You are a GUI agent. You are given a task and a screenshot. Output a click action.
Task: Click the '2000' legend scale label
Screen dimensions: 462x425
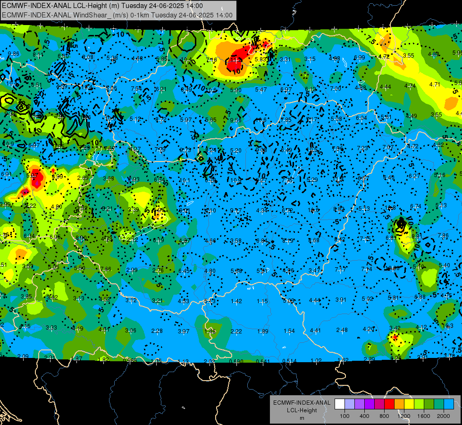click(x=444, y=416)
